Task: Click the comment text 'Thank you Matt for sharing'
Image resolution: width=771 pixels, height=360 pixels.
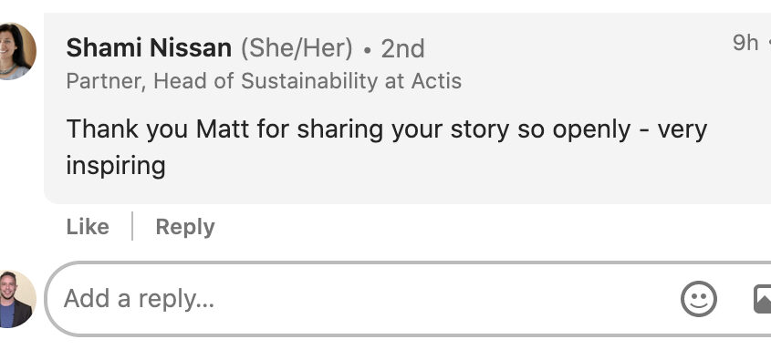Action: (224, 129)
